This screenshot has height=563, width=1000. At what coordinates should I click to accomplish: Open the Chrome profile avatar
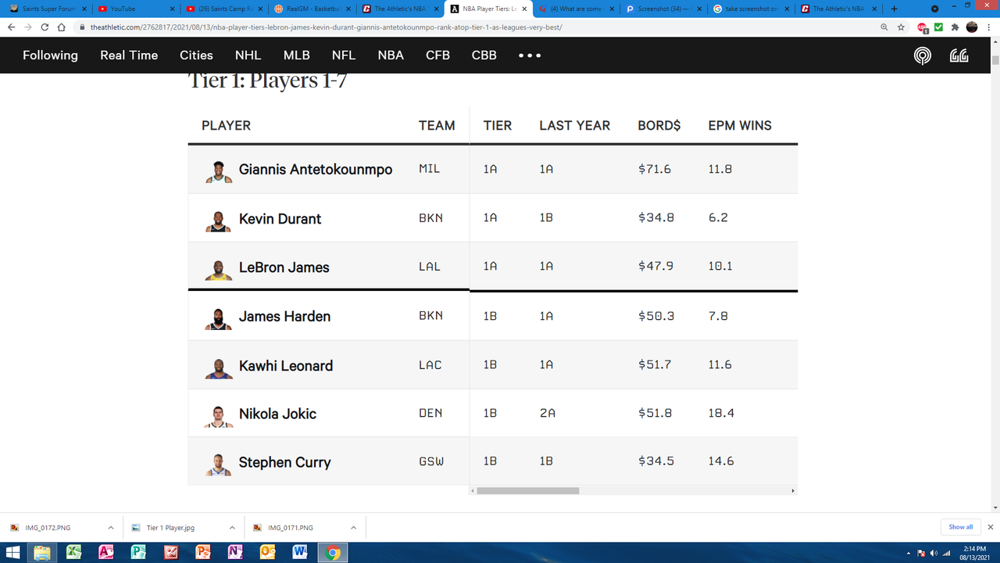pos(972,27)
